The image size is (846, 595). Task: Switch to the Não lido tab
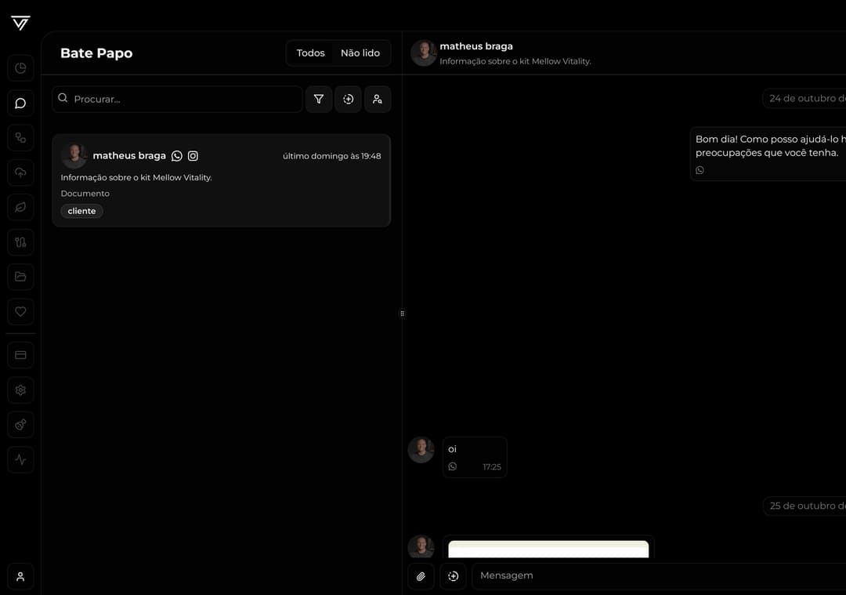click(x=360, y=53)
